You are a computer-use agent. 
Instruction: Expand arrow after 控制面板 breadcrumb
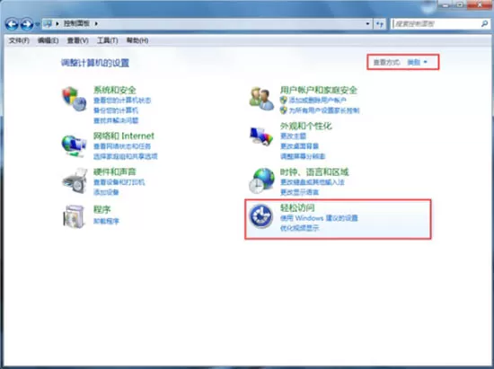pos(96,23)
